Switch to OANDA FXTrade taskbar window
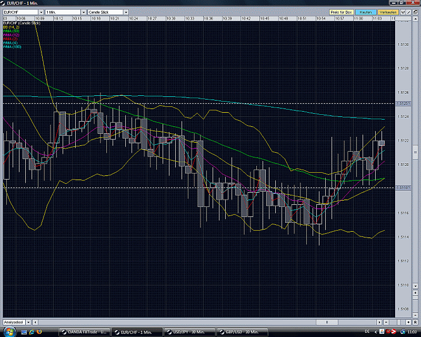Image resolution: width=421 pixels, height=337 pixels. (x=84, y=331)
